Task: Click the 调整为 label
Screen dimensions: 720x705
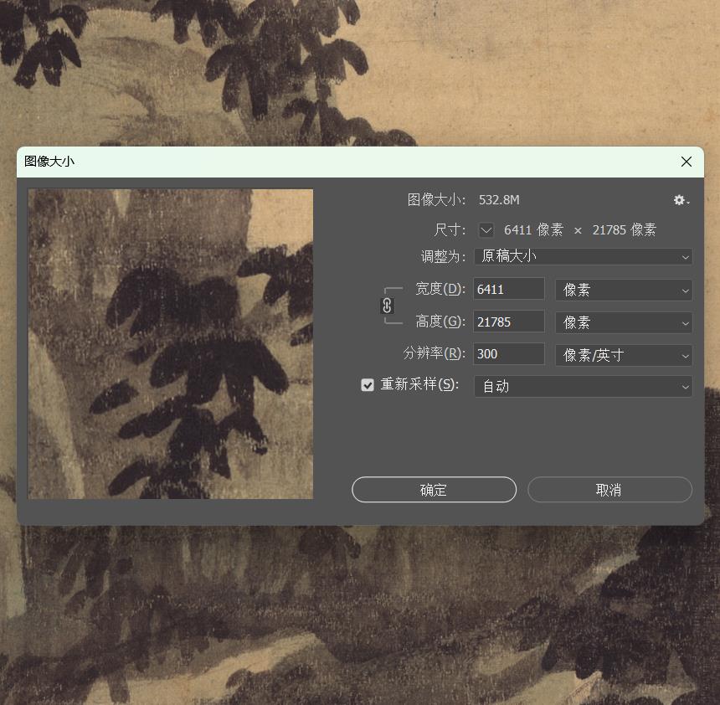Action: pyautogui.click(x=443, y=257)
